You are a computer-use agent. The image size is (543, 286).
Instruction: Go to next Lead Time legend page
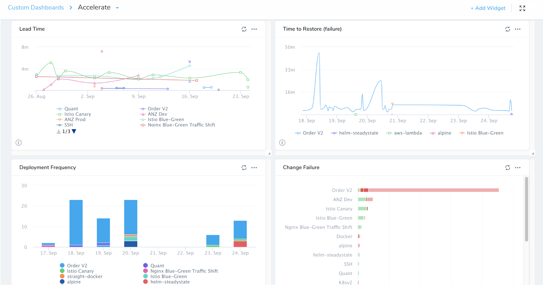click(x=74, y=131)
